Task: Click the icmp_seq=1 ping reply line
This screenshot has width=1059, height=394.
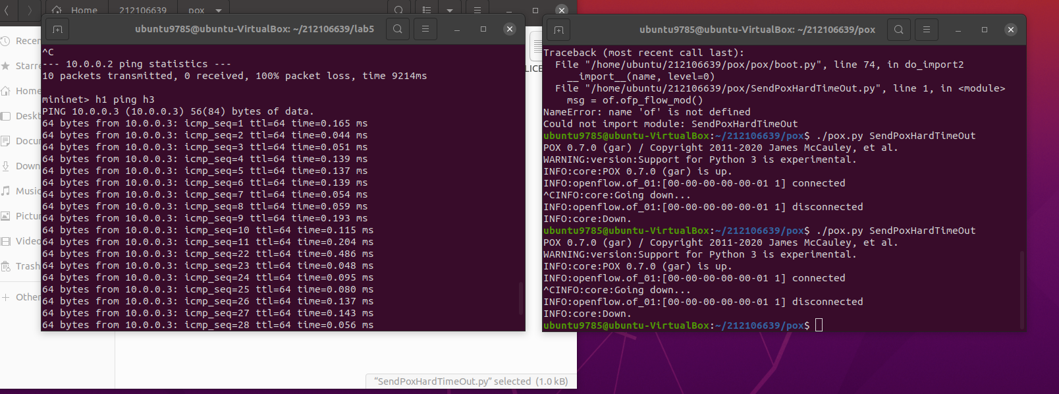Action: tap(205, 123)
